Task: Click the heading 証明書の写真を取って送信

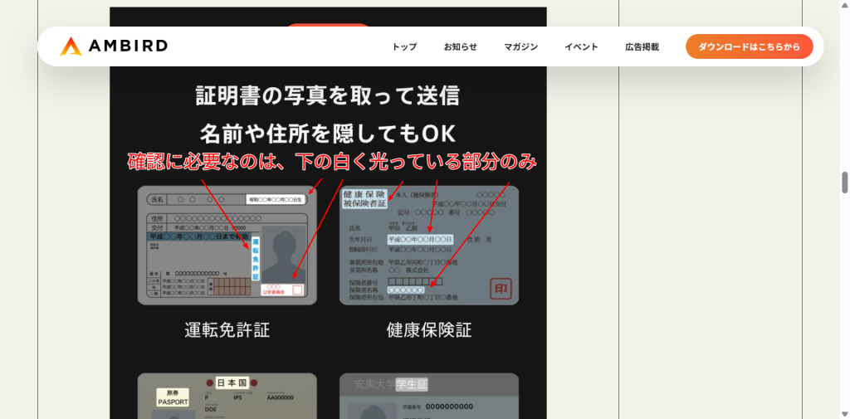Action: (328, 96)
